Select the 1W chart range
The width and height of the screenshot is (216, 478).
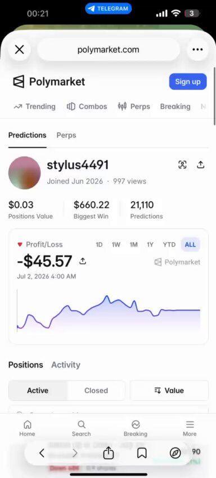116,245
